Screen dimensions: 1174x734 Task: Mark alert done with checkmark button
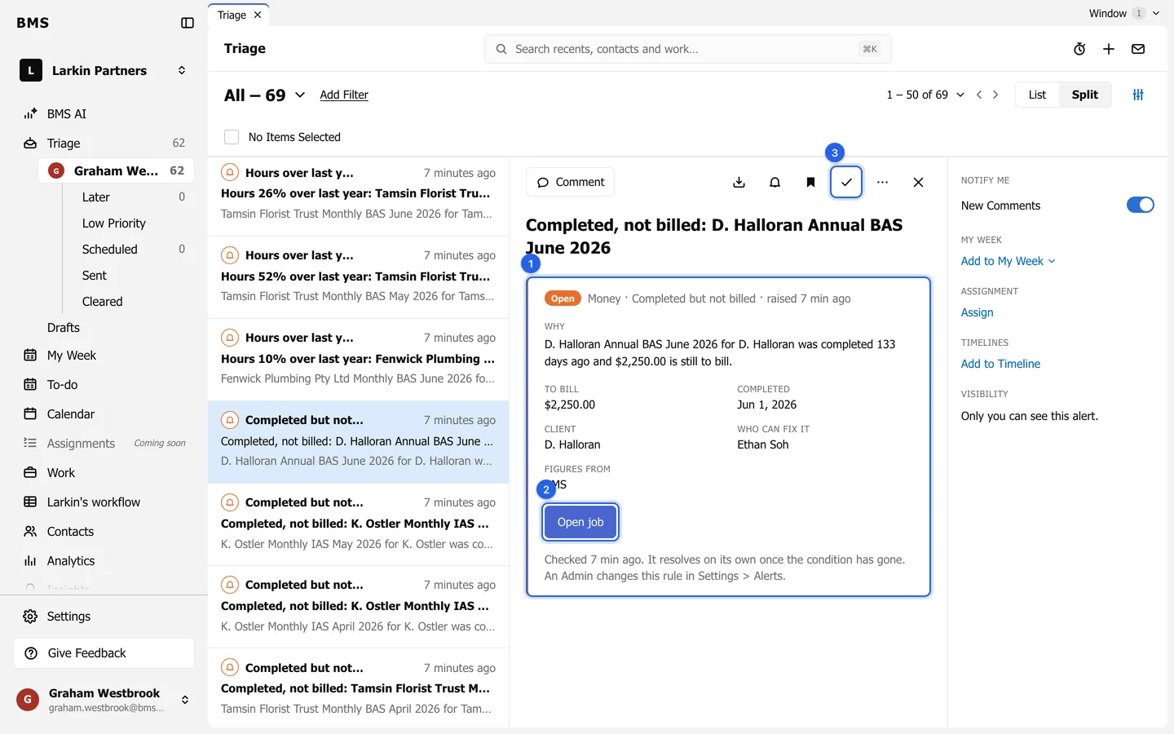[846, 182]
